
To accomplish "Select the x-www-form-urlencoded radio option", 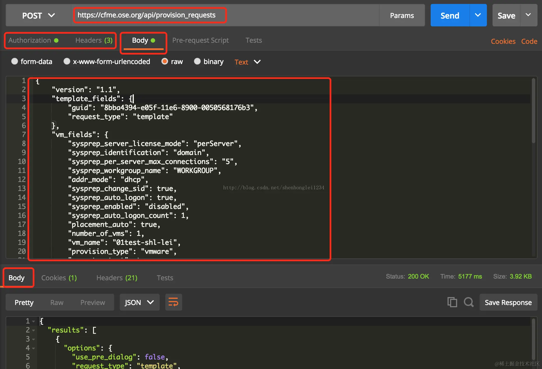I will (x=67, y=61).
